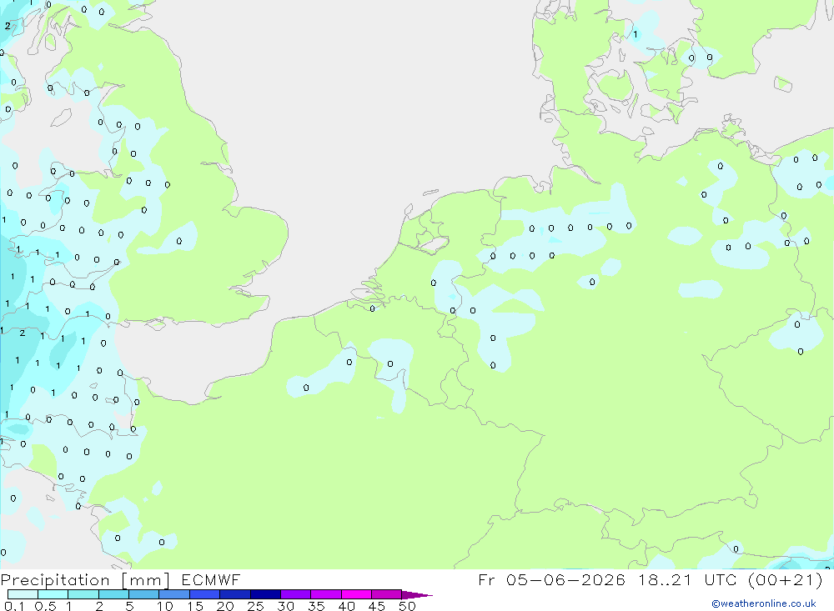
Task: Select the dark purple 30 mm legend swatch
Action: pos(295,594)
